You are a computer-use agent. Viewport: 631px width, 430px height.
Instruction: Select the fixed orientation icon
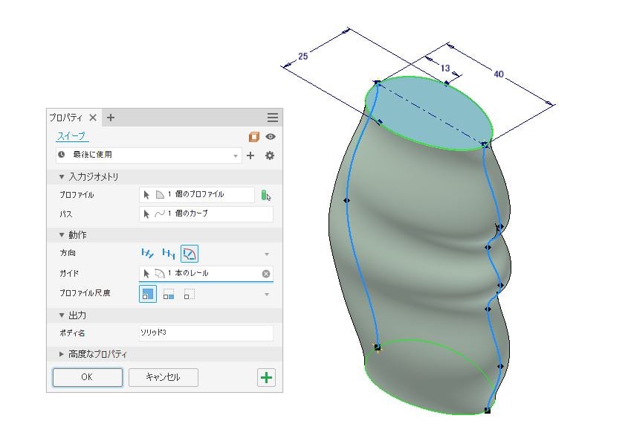point(169,254)
